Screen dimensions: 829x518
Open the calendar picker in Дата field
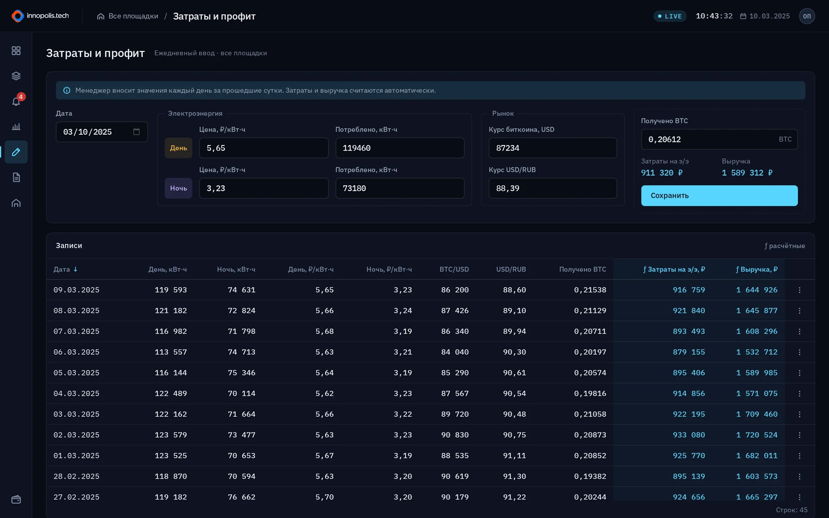136,132
